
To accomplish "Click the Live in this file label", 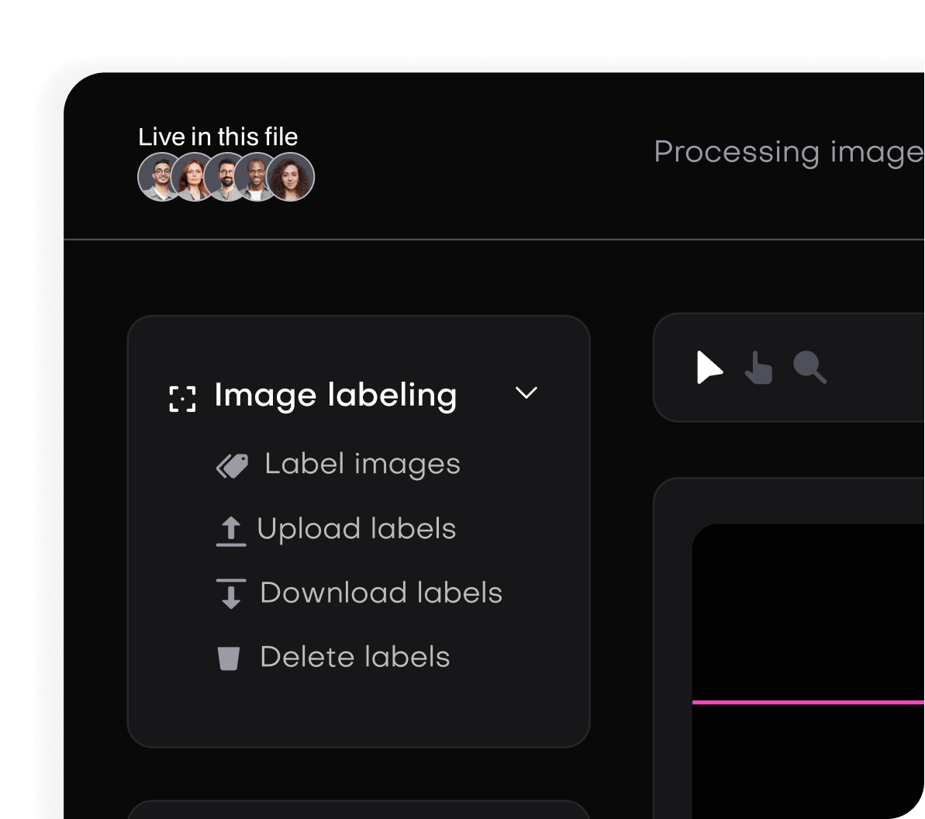I will [x=219, y=136].
